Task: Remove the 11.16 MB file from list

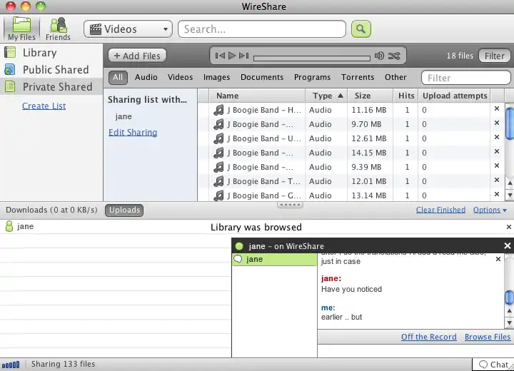Action: pos(497,108)
